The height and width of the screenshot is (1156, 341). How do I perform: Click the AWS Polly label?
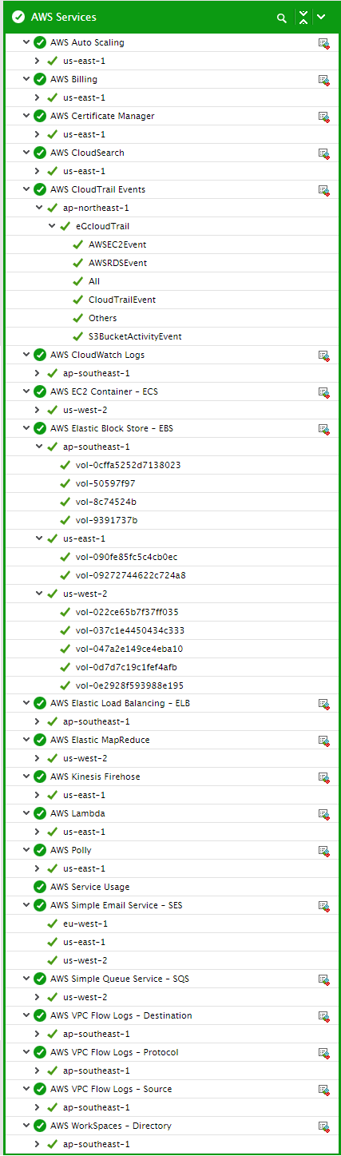(72, 850)
